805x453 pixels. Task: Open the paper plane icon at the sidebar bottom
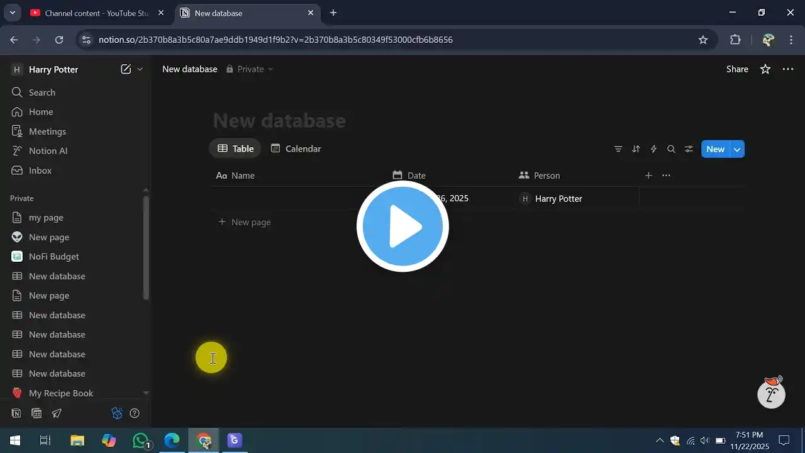coord(57,413)
